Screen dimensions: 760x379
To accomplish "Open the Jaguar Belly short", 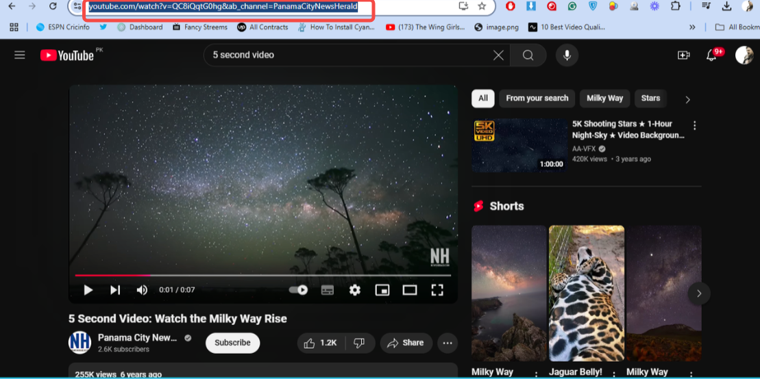I will [587, 293].
